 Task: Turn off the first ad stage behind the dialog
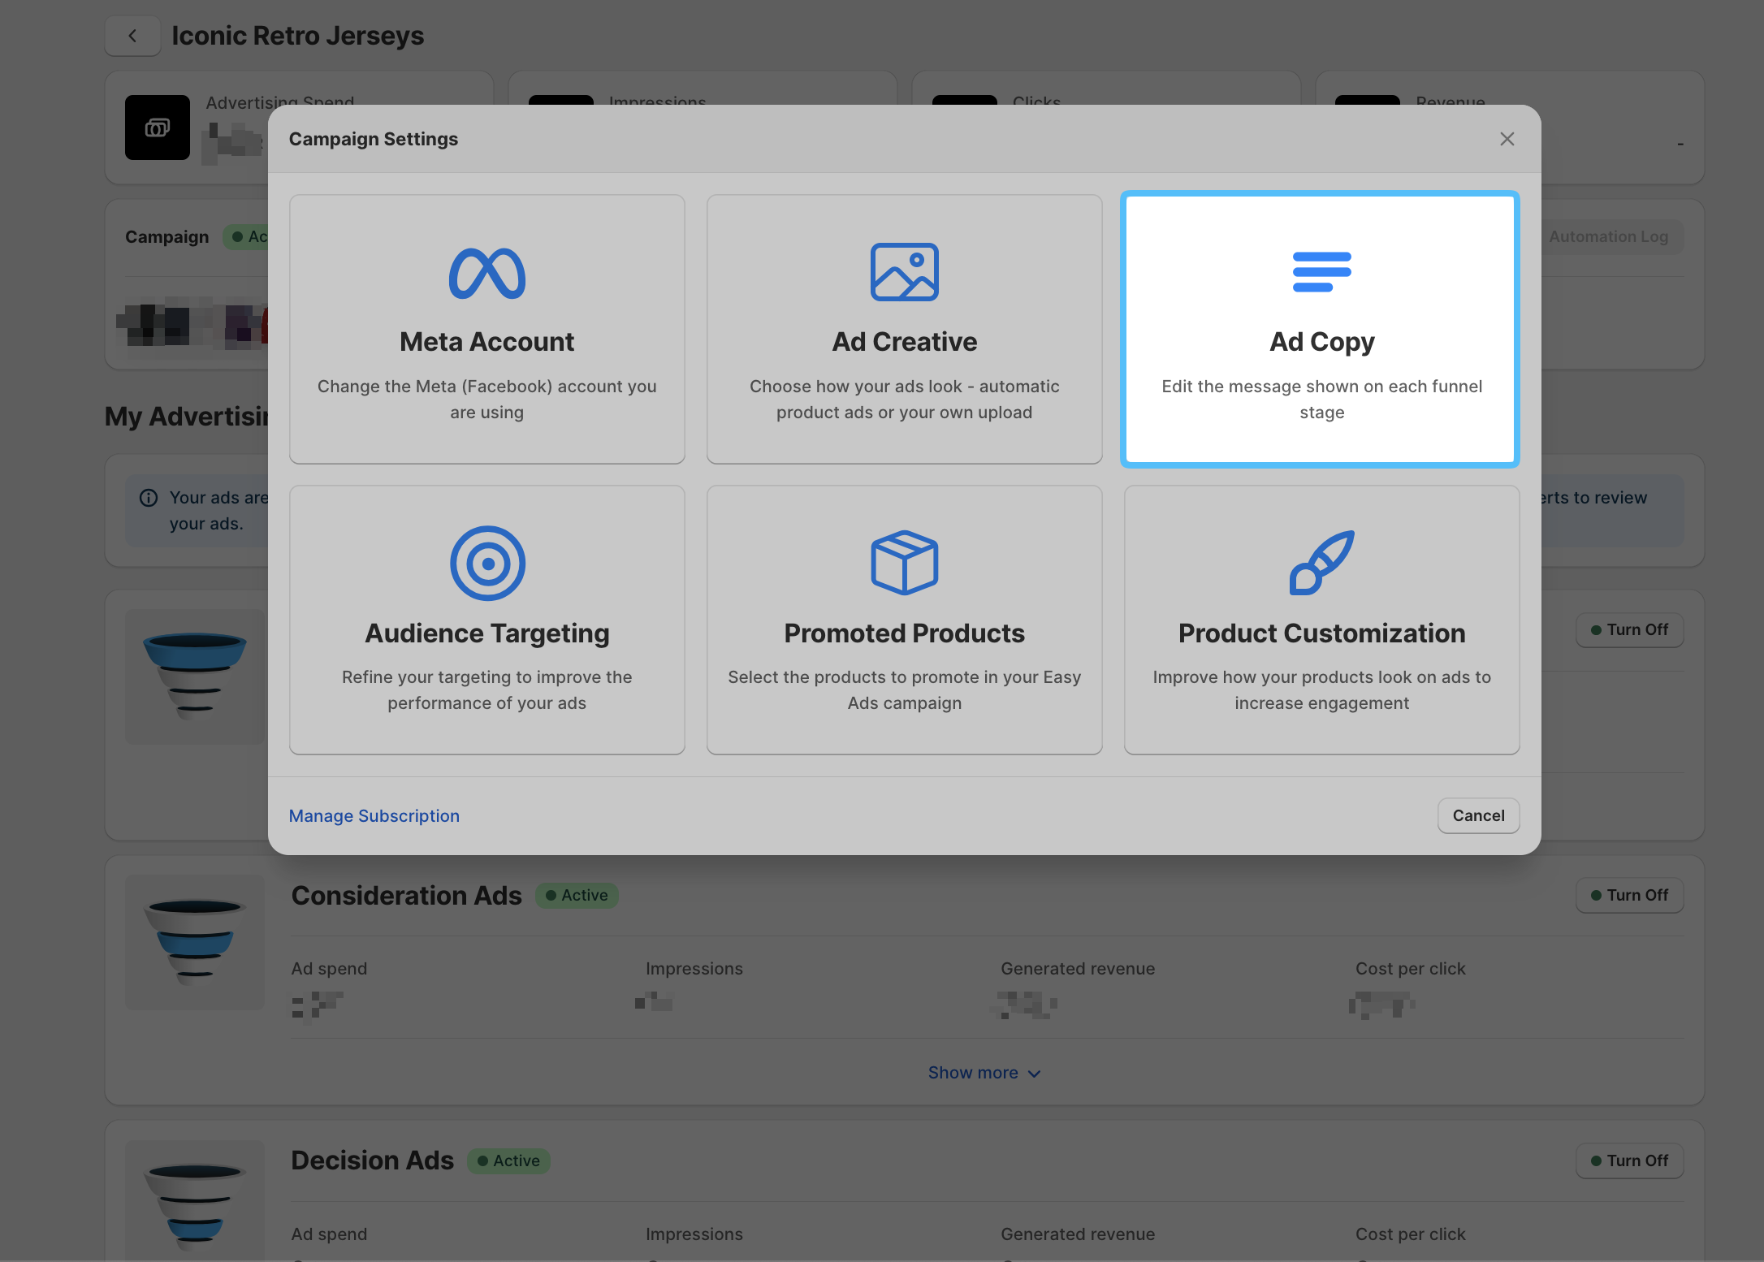click(1629, 629)
